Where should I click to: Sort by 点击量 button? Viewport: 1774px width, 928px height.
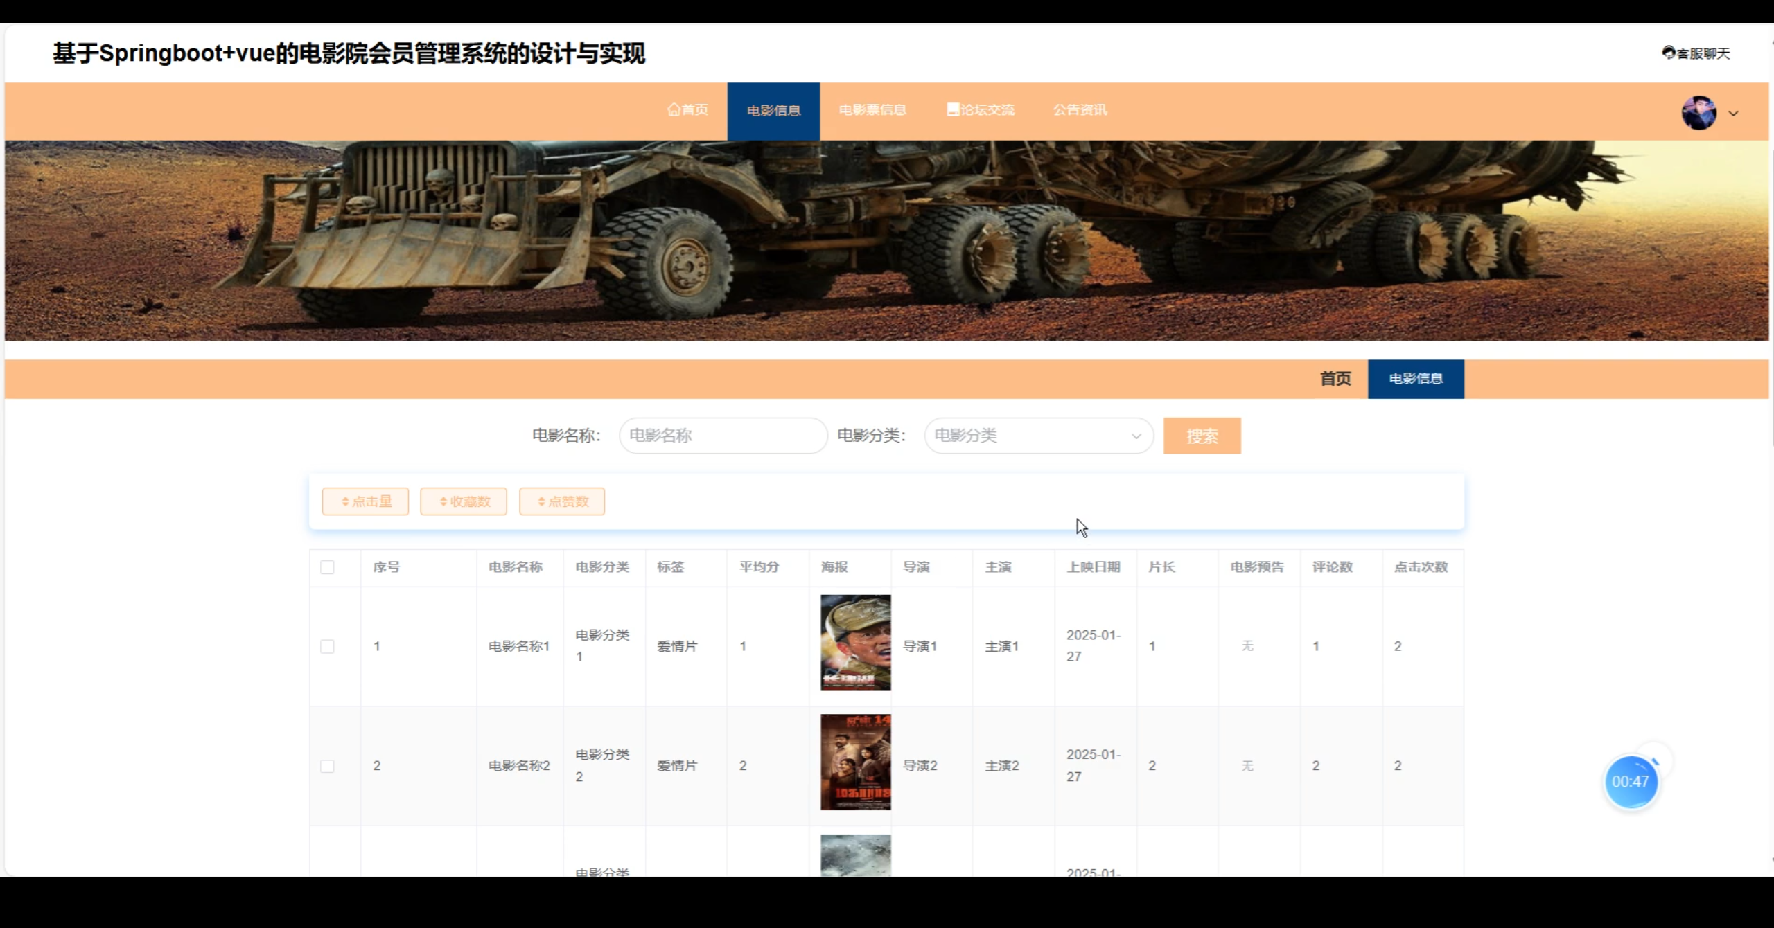point(365,501)
